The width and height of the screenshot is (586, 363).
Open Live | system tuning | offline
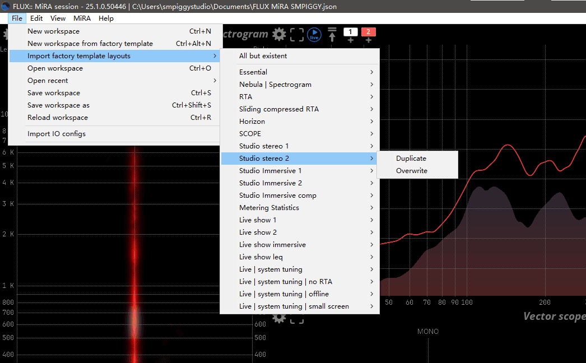tap(300, 294)
